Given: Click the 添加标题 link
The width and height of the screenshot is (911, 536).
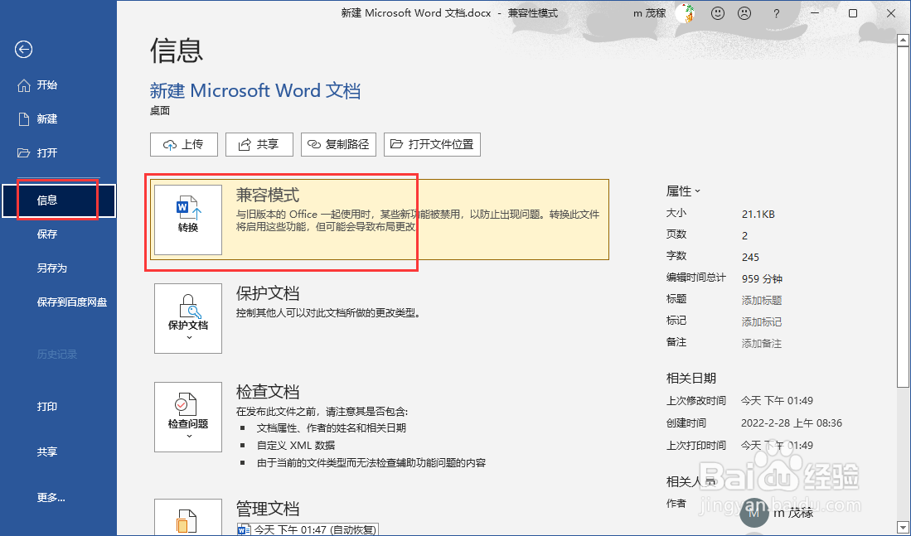Looking at the screenshot, I should click(761, 300).
